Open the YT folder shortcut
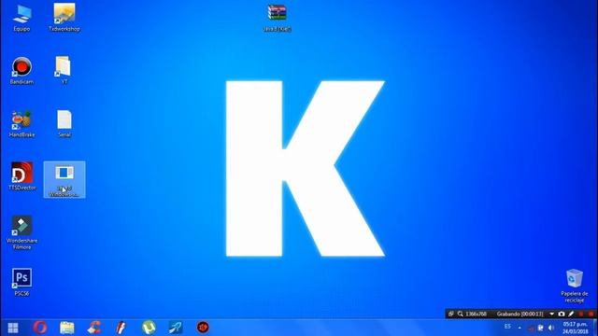Image resolution: width=598 pixels, height=336 pixels. [x=64, y=71]
